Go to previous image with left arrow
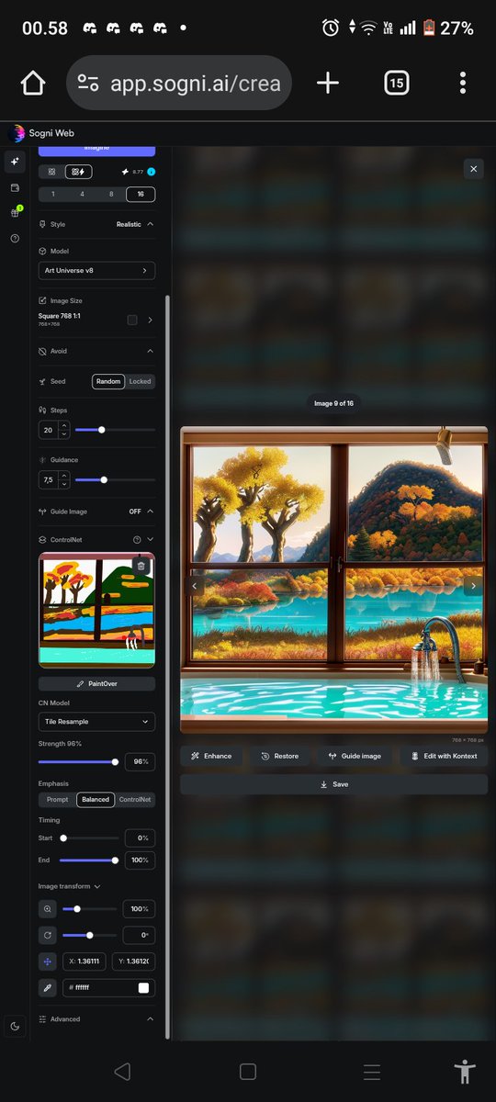Viewport: 496px width, 1102px height. tap(194, 586)
